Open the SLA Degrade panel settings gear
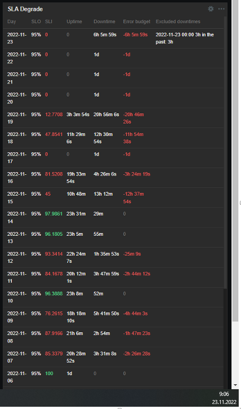The width and height of the screenshot is (241, 409). pos(211,9)
